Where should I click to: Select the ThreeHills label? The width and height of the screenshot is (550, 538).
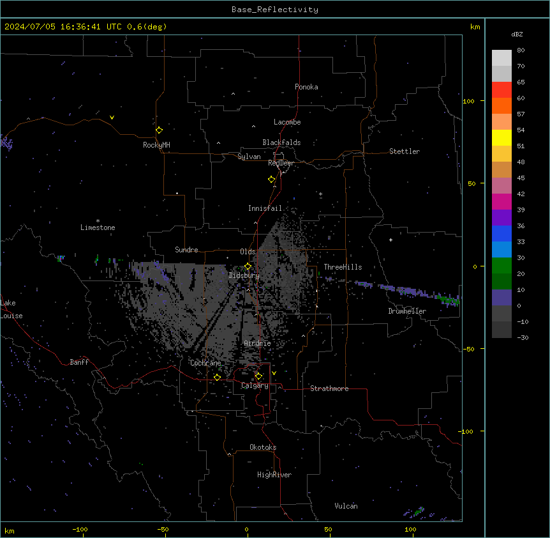pos(343,267)
